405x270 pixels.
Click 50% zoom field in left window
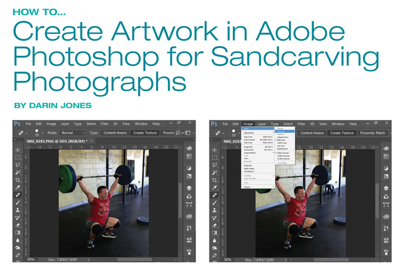click(31, 259)
